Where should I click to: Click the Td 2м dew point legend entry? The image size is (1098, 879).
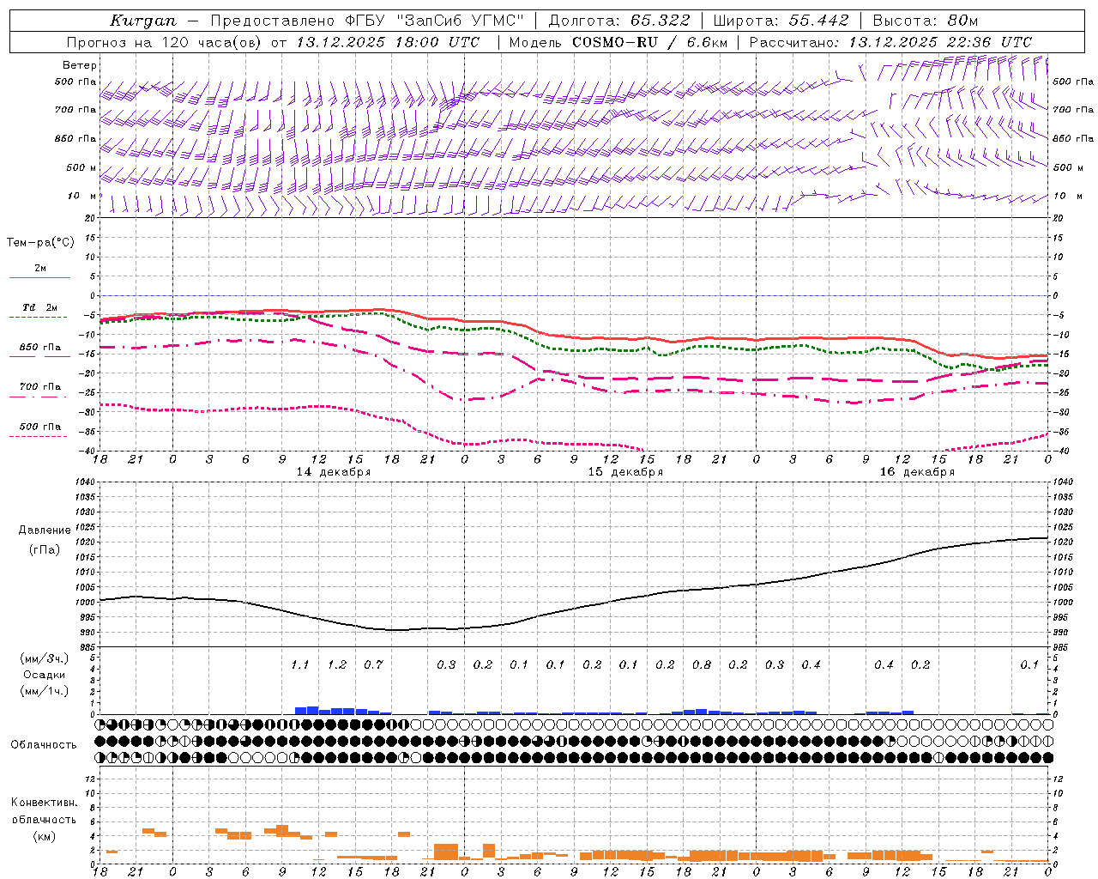[40, 307]
